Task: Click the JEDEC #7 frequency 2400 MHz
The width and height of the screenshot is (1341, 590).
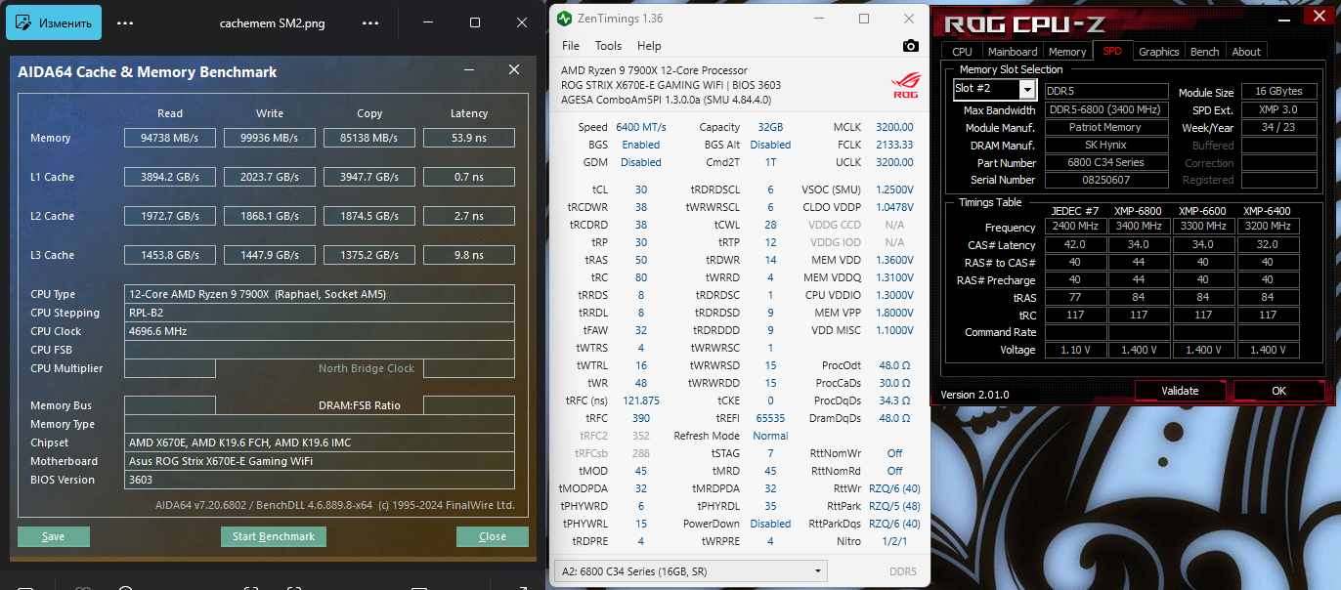Action: [x=1074, y=227]
